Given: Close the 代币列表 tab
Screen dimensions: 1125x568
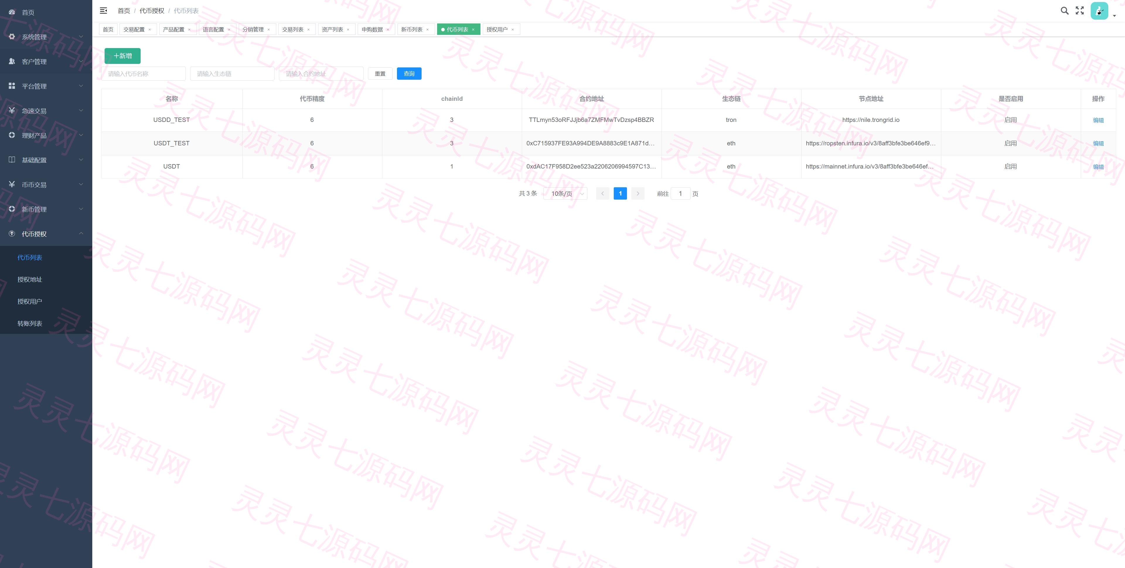Looking at the screenshot, I should (473, 30).
